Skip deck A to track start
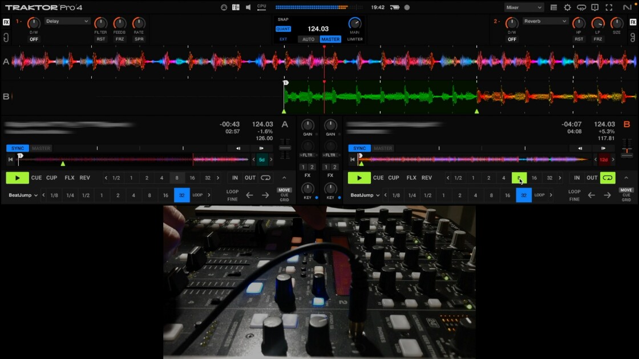This screenshot has width=639, height=359. (11, 160)
